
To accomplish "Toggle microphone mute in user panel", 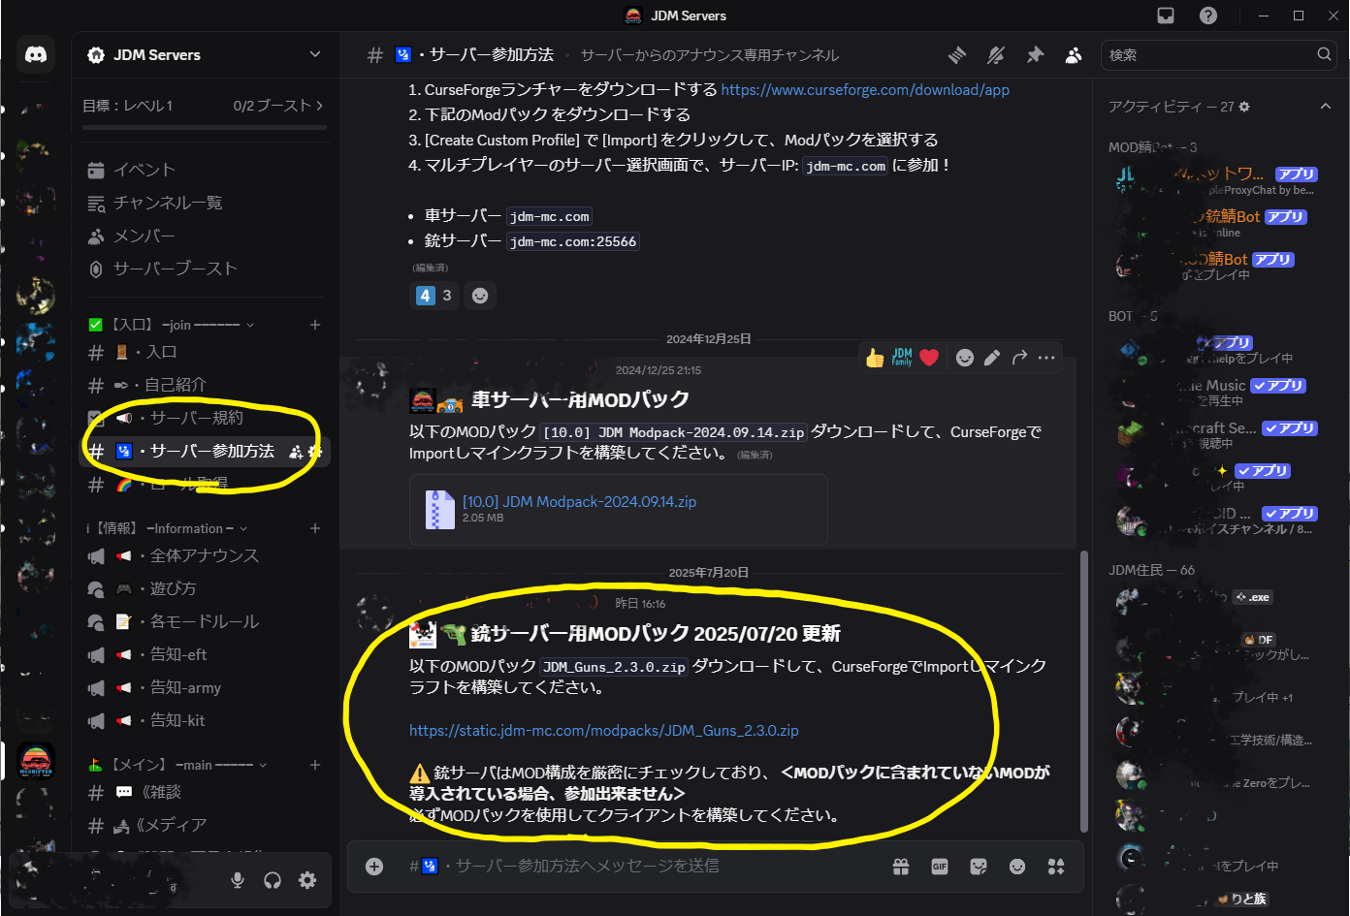I will [x=238, y=880].
